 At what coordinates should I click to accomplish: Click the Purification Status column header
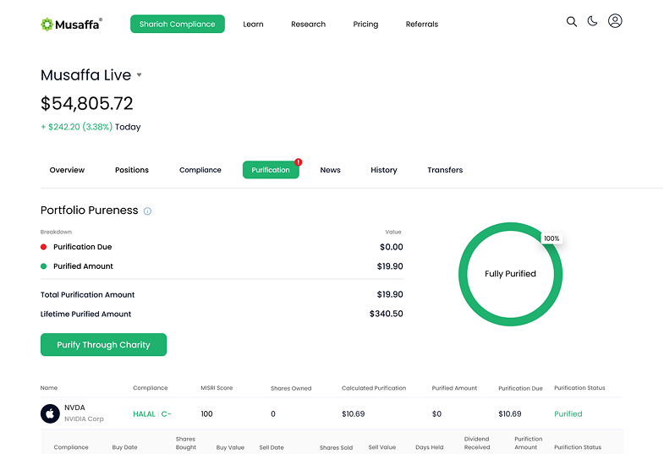[579, 387]
